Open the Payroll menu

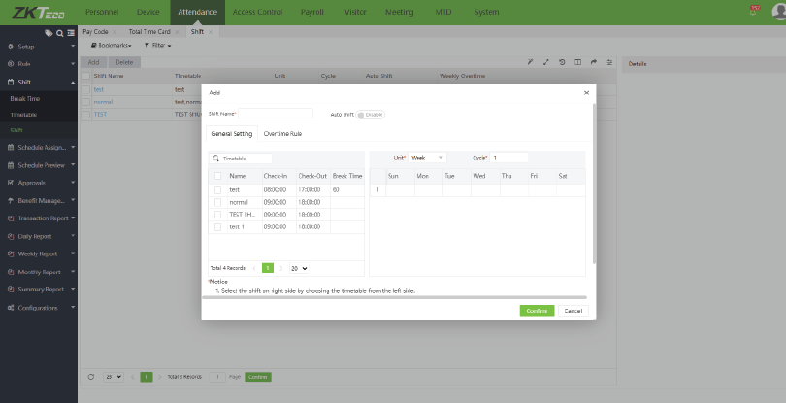point(312,12)
